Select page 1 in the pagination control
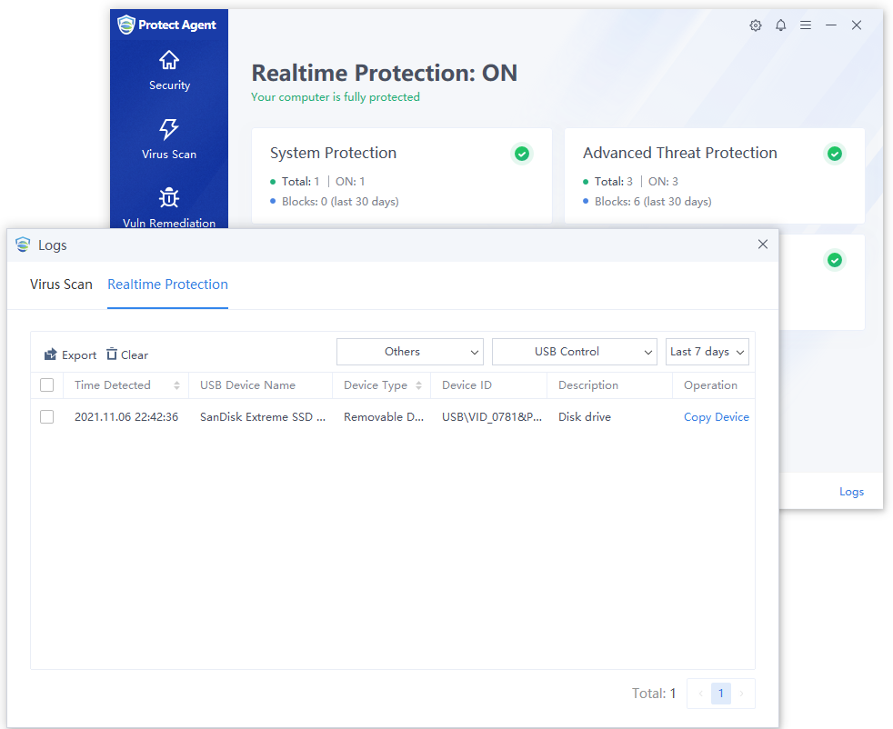The width and height of the screenshot is (893, 729). [x=720, y=693]
